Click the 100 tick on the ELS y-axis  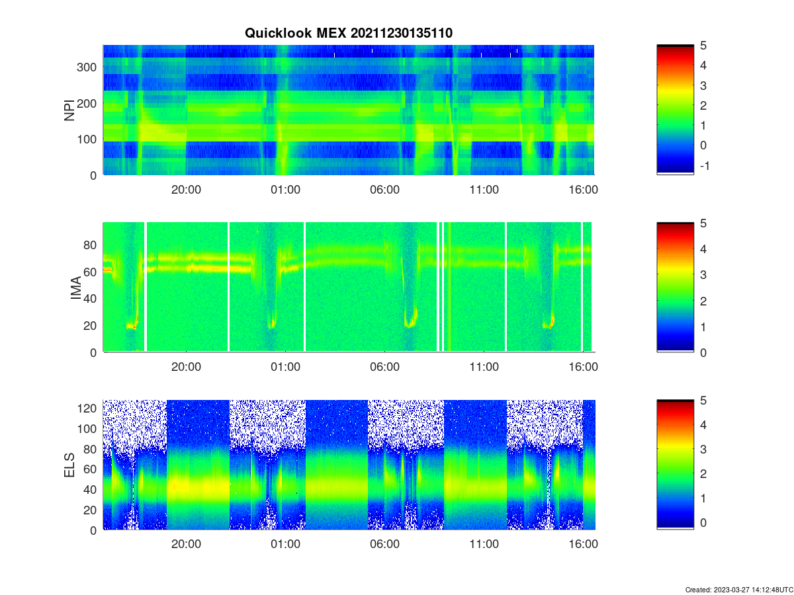pyautogui.click(x=88, y=429)
